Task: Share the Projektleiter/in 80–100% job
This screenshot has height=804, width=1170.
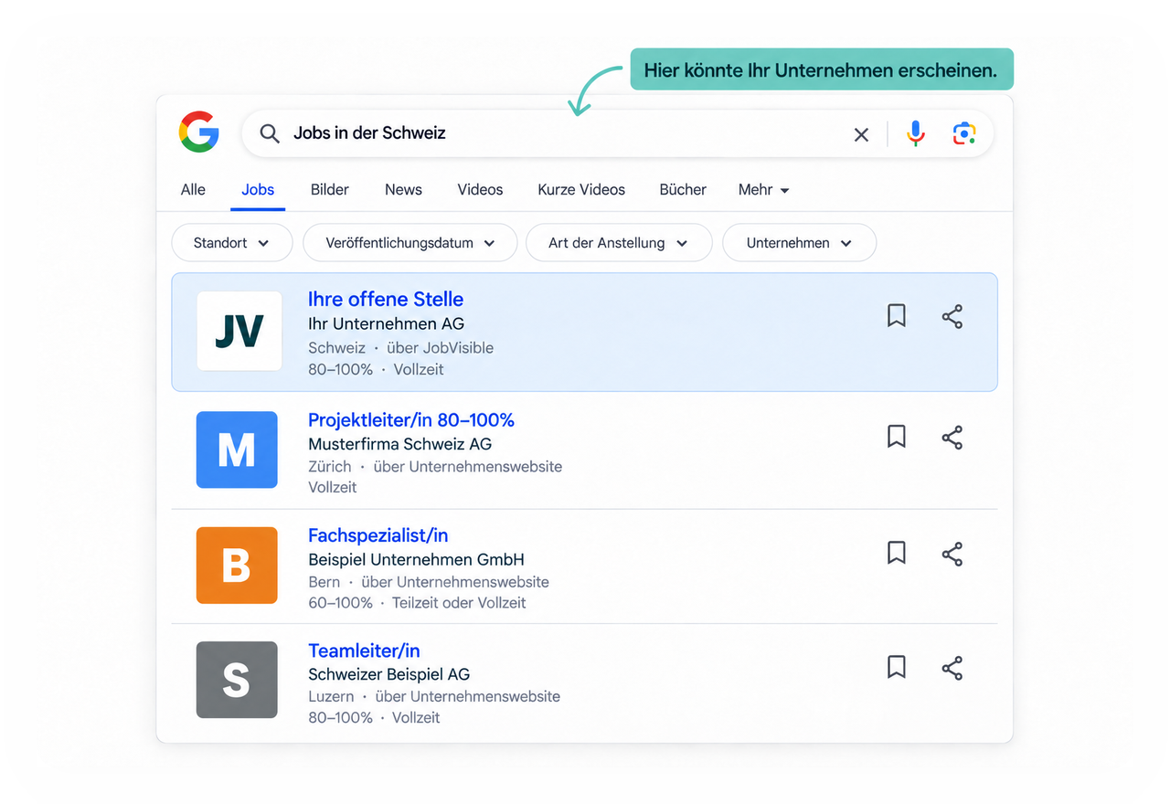Action: pyautogui.click(x=952, y=438)
